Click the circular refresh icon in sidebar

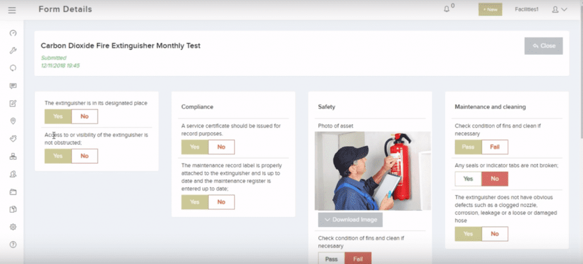tap(13, 68)
